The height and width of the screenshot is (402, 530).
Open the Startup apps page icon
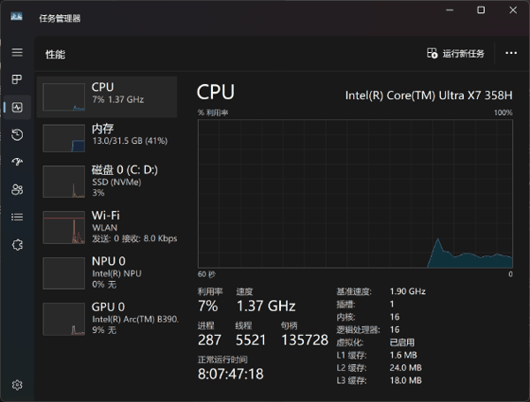(x=18, y=162)
